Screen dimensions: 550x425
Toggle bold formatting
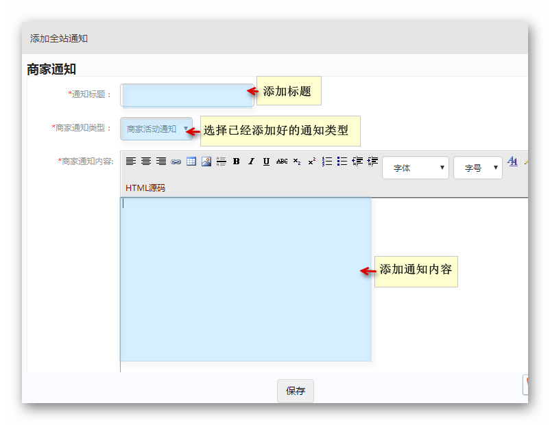click(x=237, y=161)
